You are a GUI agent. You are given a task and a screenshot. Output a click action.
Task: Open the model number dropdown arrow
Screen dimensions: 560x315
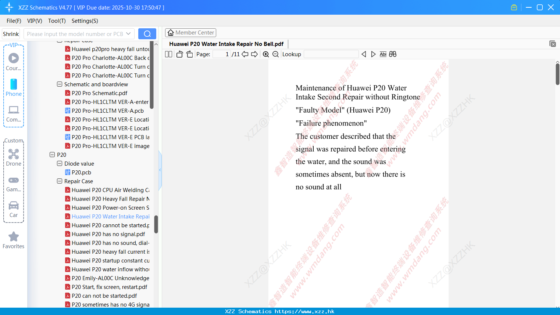[128, 34]
